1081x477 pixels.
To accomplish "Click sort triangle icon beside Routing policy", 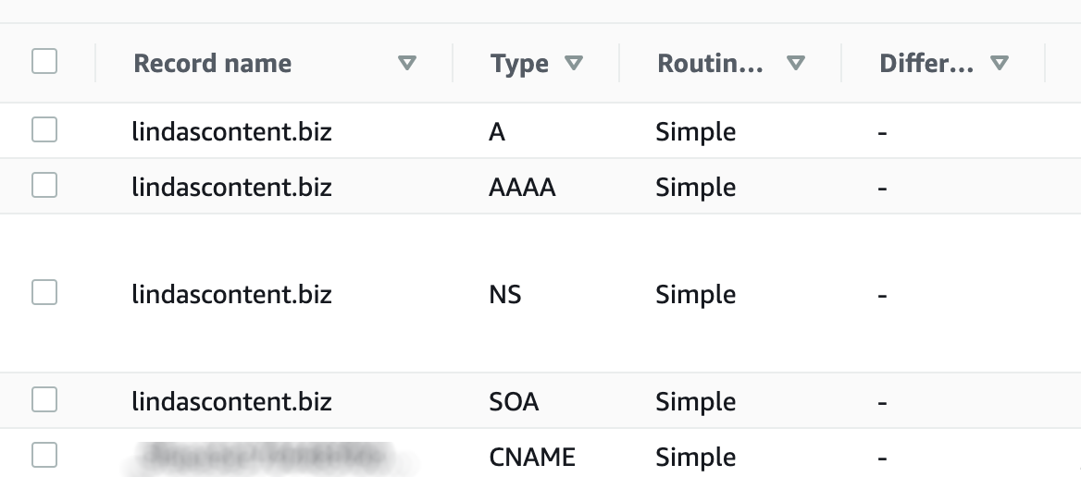I will pyautogui.click(x=795, y=64).
